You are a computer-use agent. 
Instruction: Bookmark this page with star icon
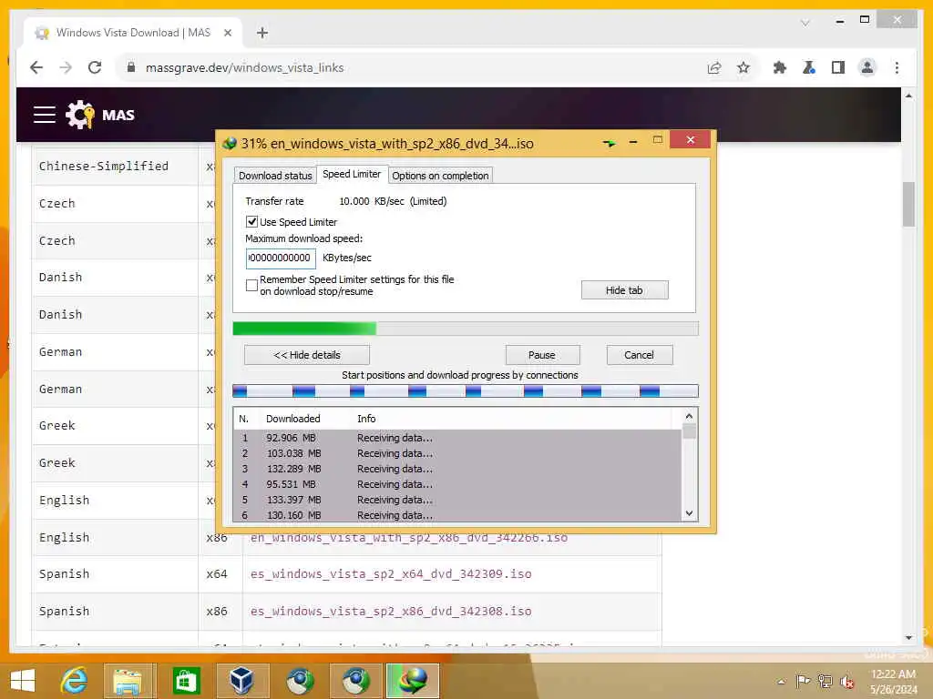(x=743, y=67)
